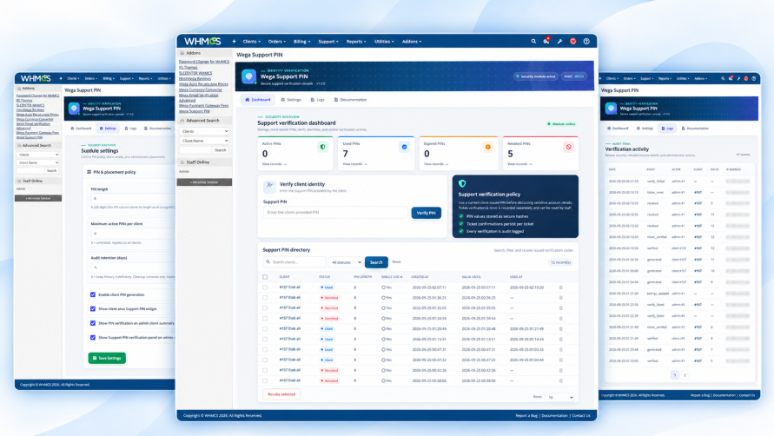Click the green Save Settings button
Image resolution: width=774 pixels, height=436 pixels.
[x=107, y=358]
